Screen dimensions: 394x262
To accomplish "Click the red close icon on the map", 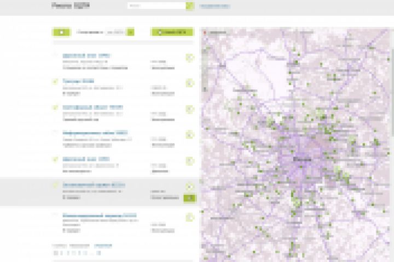I will 205,32.
